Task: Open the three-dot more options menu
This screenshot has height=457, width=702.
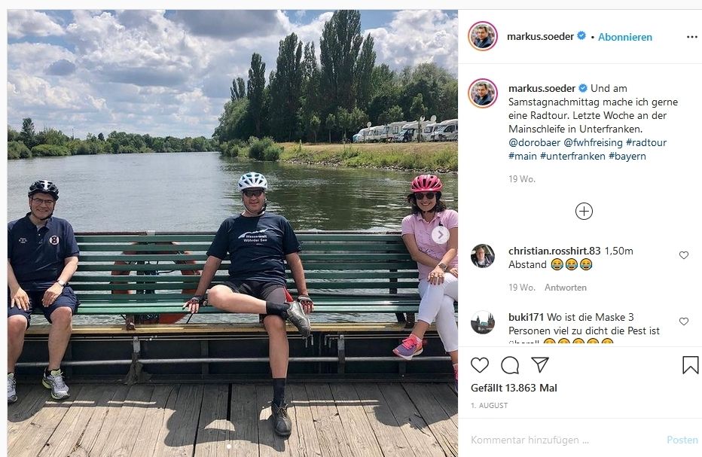Action: point(692,37)
